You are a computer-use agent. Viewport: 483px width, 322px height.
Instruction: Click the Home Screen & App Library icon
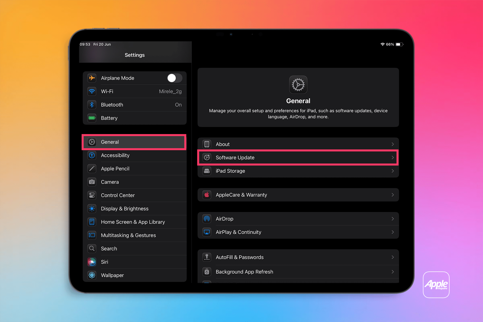pos(92,222)
